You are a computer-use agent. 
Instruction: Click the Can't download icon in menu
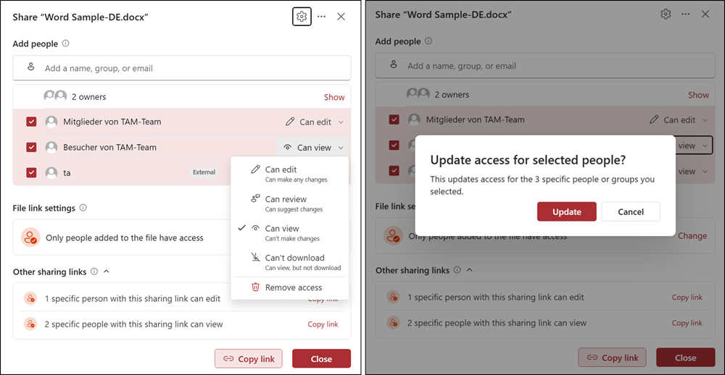pyautogui.click(x=255, y=258)
